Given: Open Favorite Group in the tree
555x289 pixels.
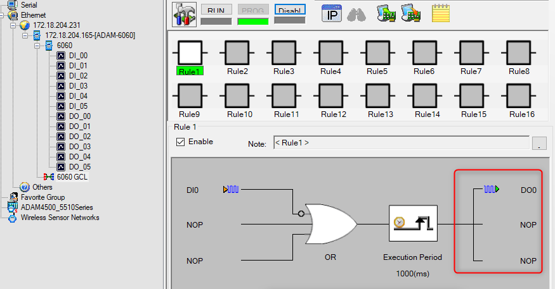Looking at the screenshot, I should click(x=42, y=197).
